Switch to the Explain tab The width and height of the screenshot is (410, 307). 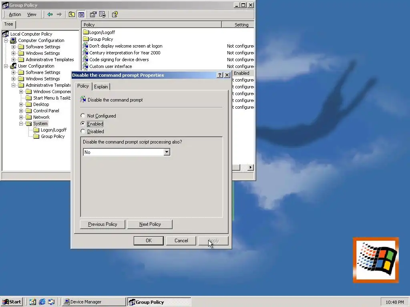(101, 87)
